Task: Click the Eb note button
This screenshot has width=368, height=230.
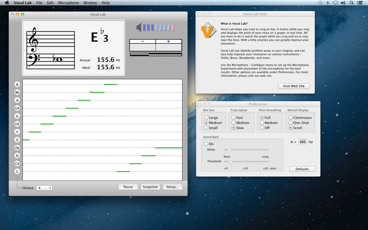Action: (17, 148)
